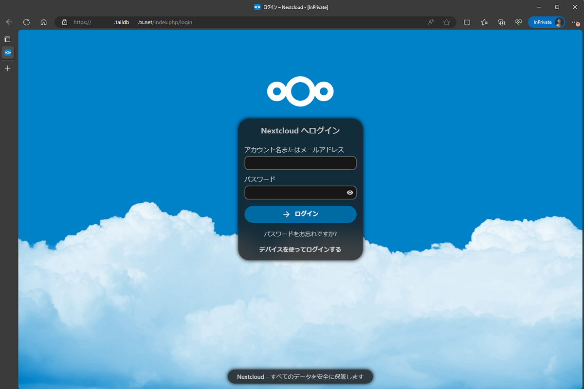Image resolution: width=584 pixels, height=389 pixels.
Task: Open the browser home page
Action: coord(44,22)
